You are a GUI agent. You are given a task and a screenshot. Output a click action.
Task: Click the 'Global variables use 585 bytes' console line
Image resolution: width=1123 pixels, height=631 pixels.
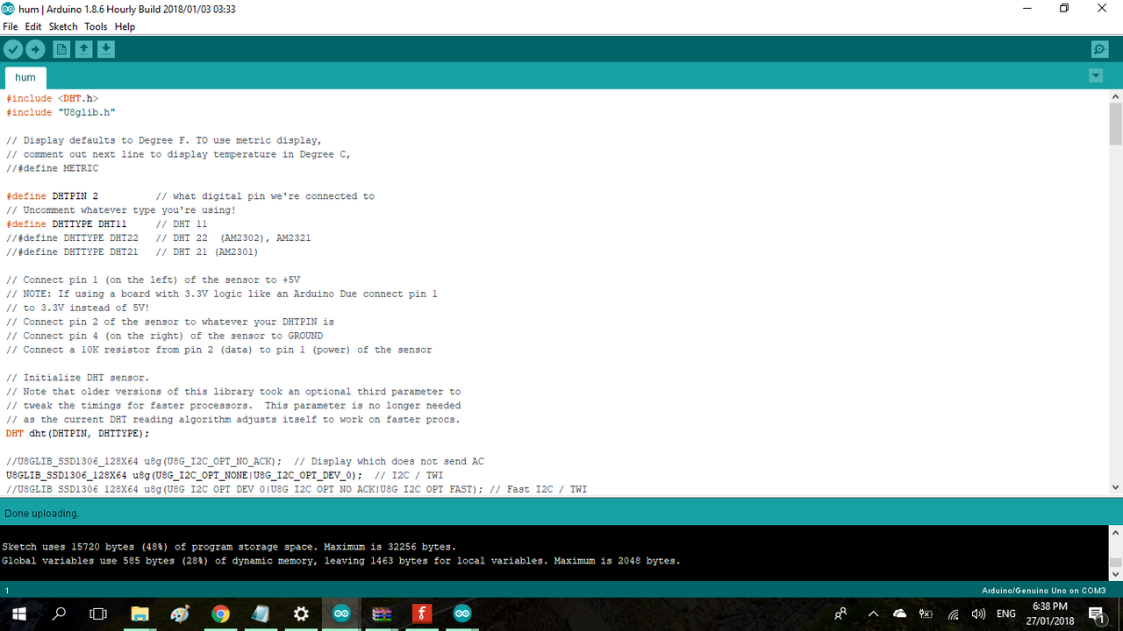(341, 560)
